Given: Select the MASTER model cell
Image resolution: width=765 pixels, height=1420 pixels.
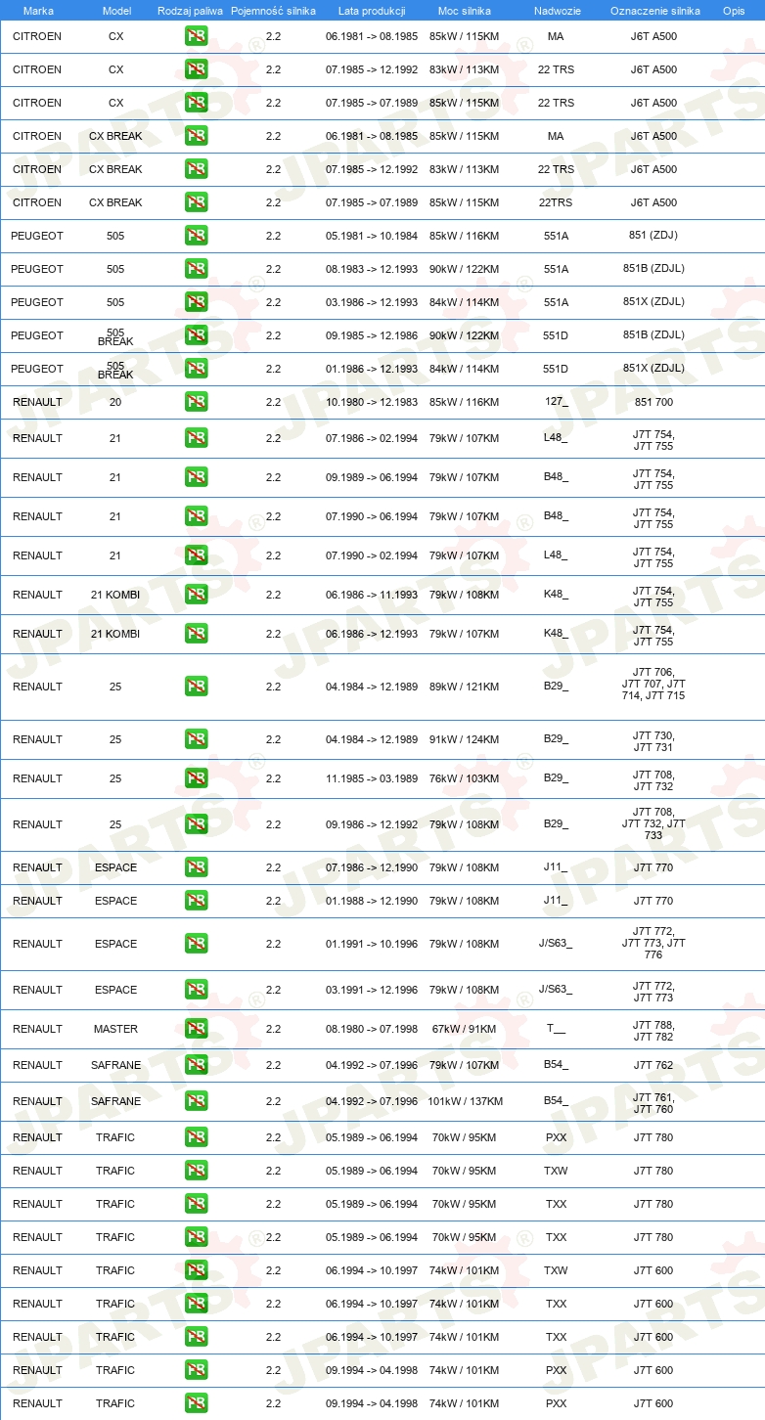Looking at the screenshot, I should point(115,1029).
